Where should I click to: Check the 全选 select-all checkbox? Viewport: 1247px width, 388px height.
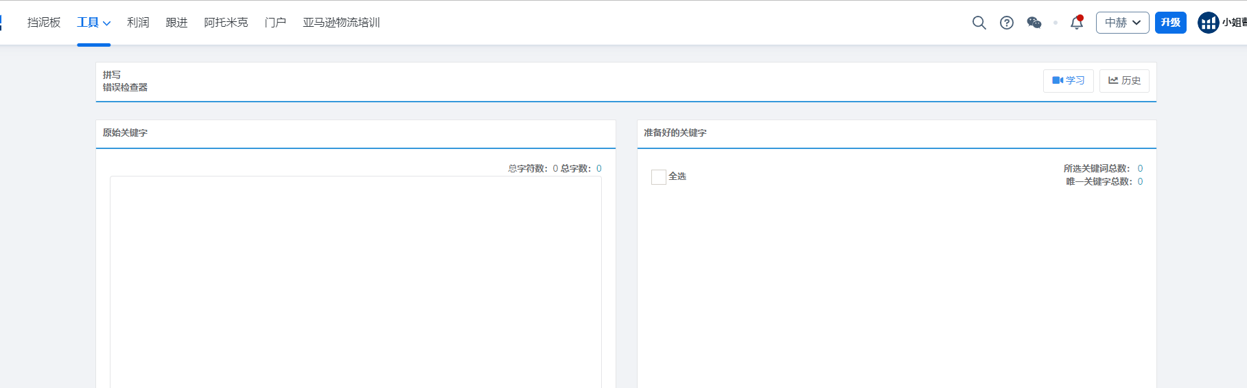click(658, 177)
